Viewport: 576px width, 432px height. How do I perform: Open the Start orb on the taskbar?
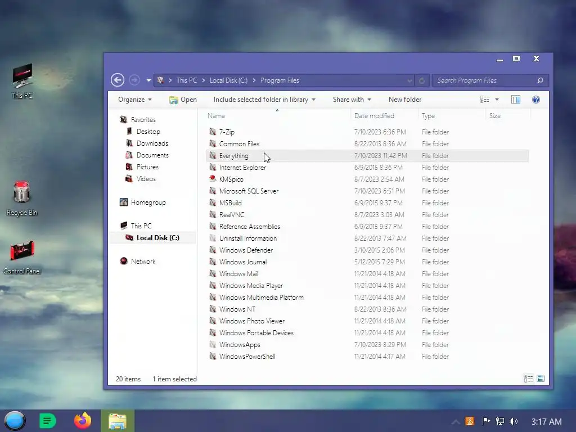tap(15, 421)
